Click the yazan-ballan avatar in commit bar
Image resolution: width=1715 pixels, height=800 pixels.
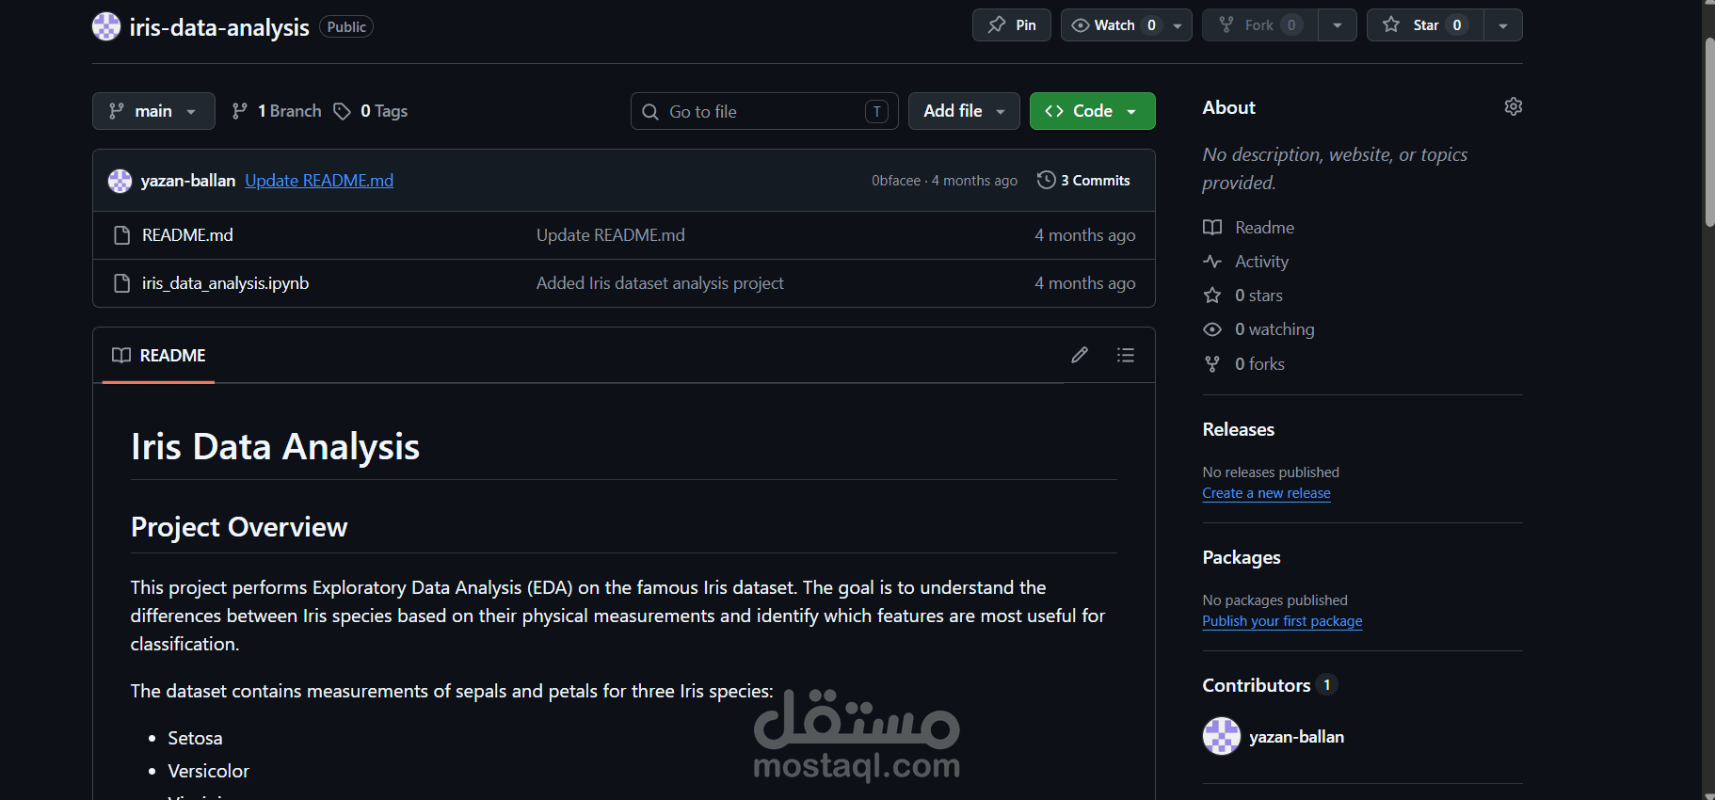coord(120,181)
